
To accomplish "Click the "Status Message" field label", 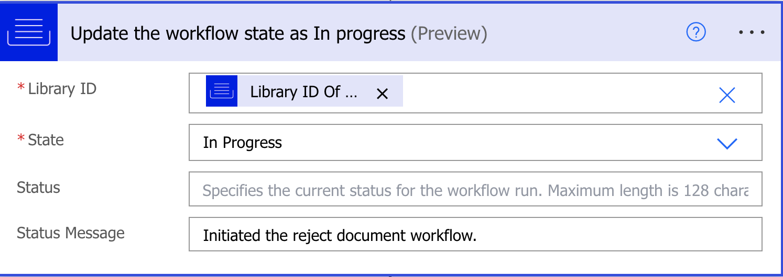I will [x=71, y=233].
